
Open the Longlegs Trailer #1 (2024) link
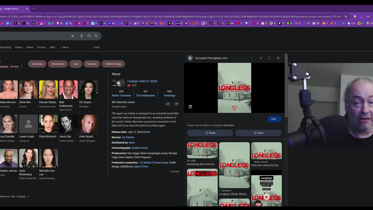[142, 81]
